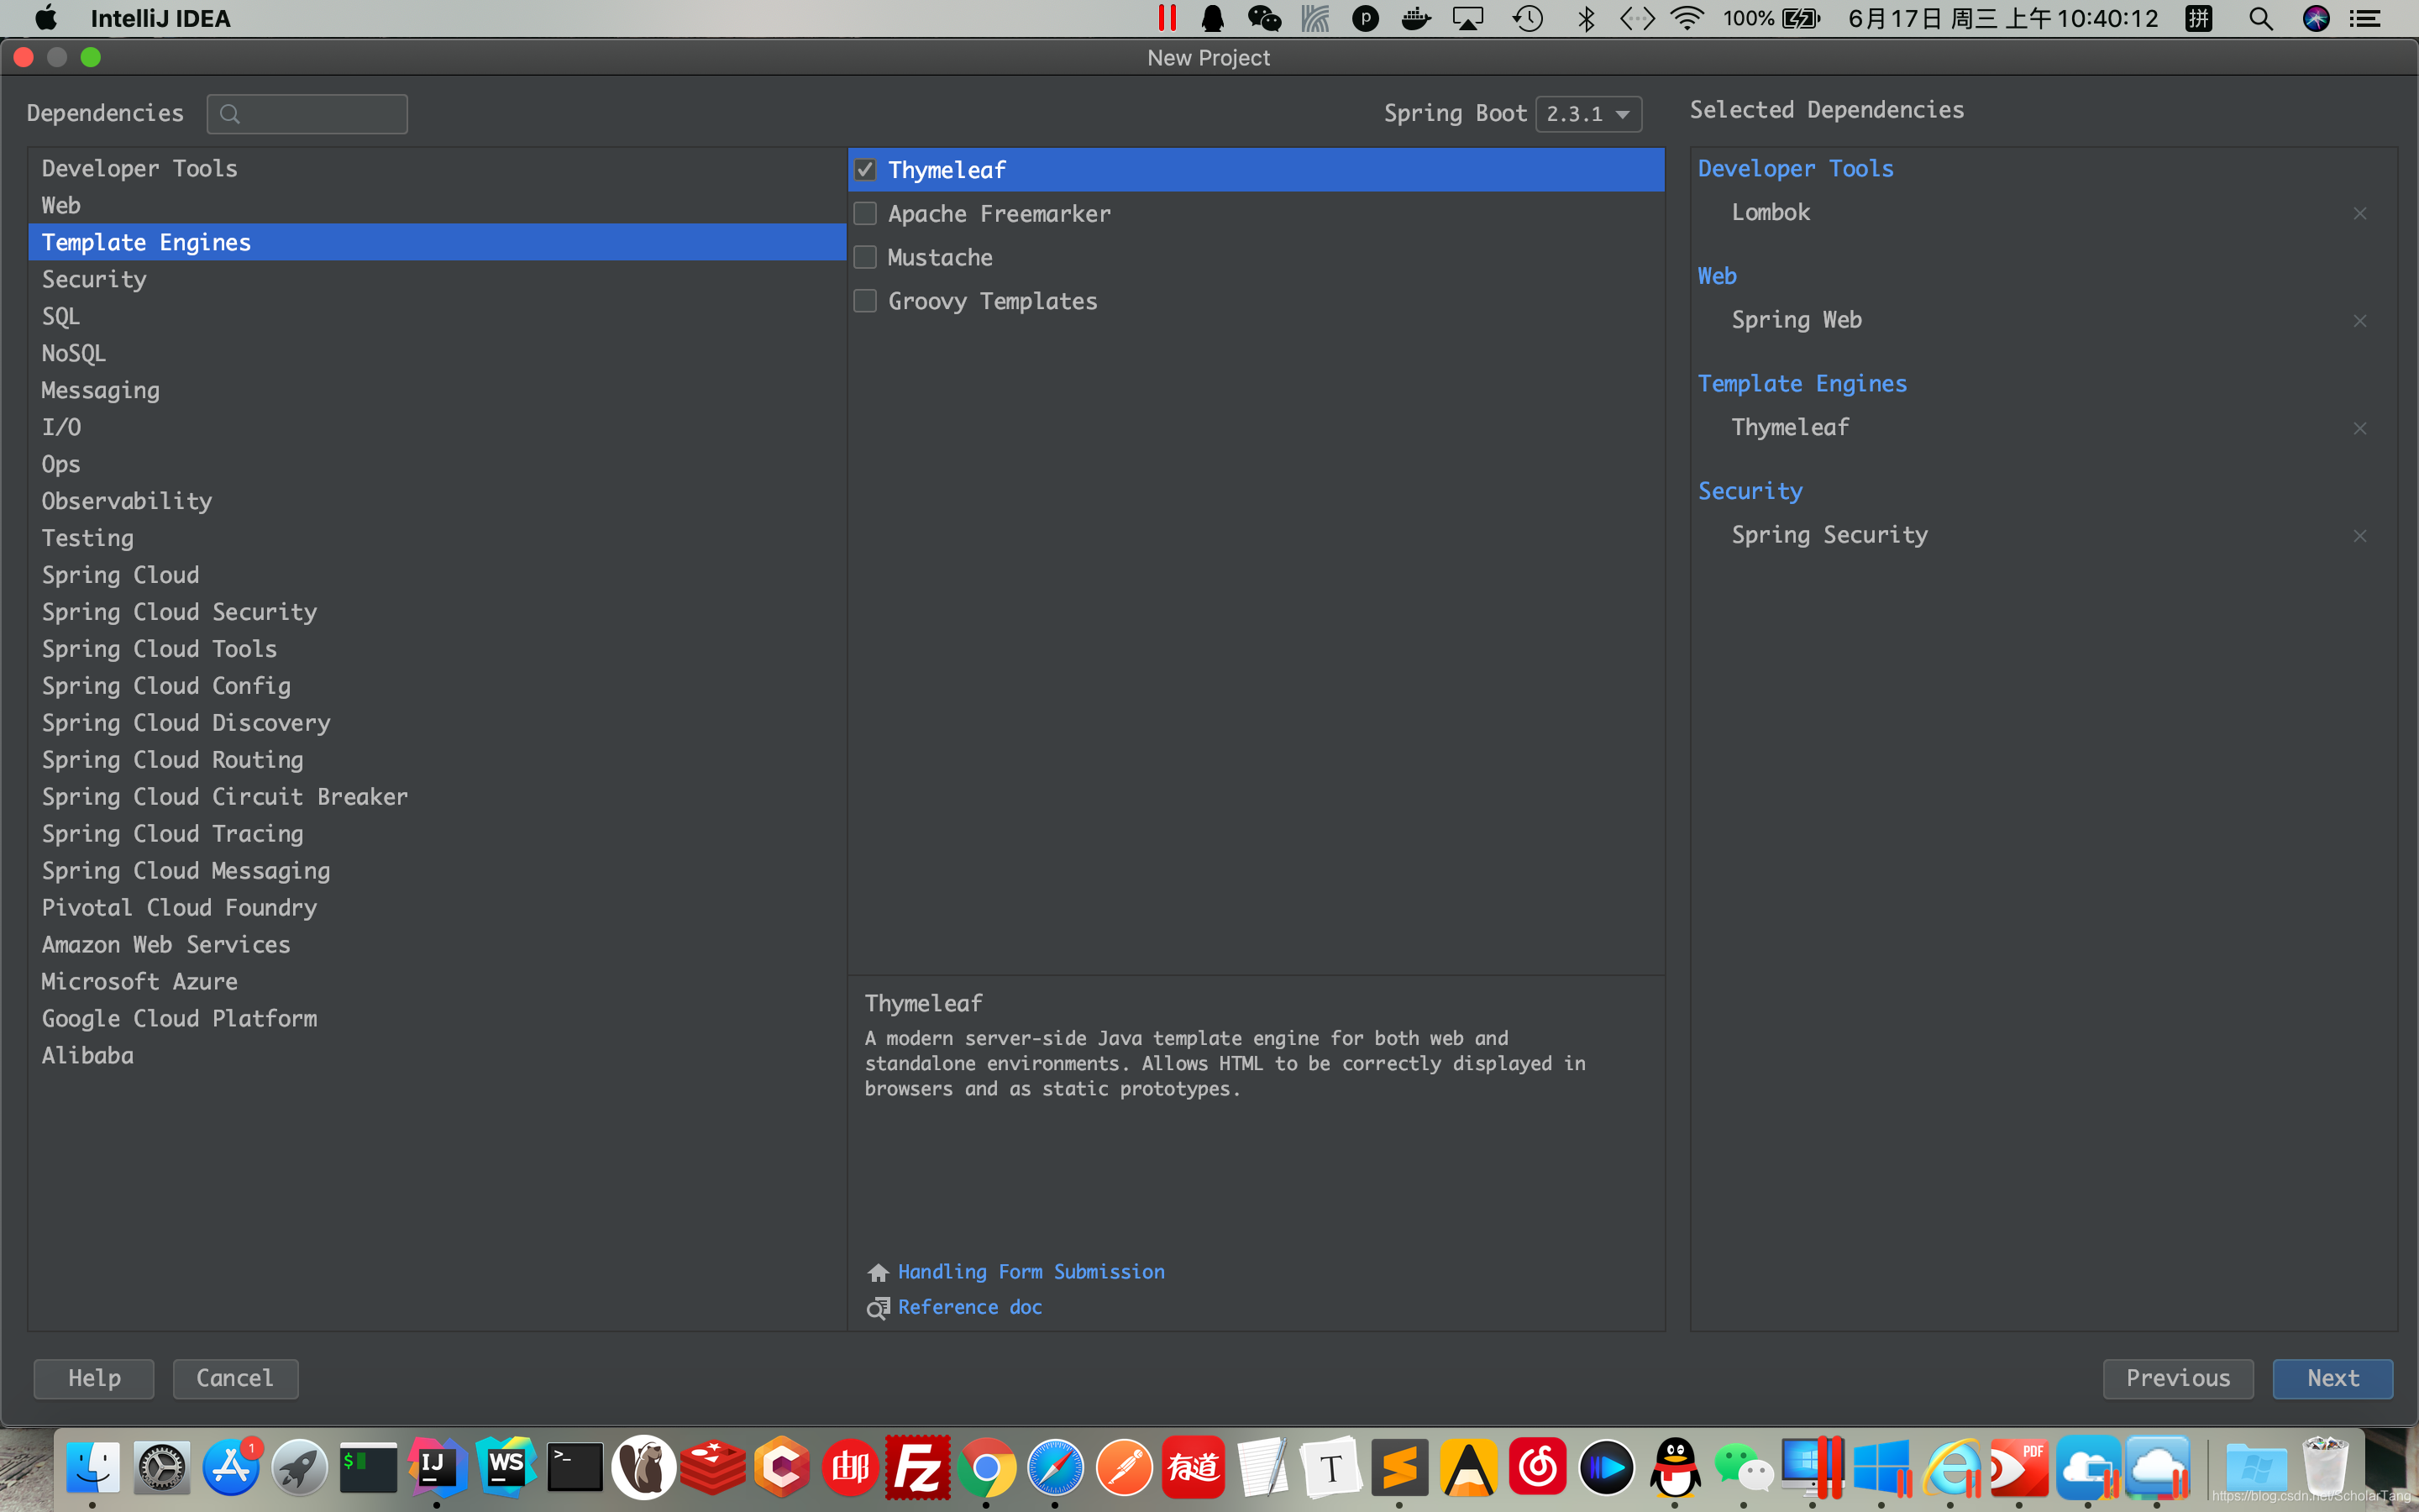Select the Google Cloud Platform category
The height and width of the screenshot is (1512, 2419).
click(x=437, y=1018)
